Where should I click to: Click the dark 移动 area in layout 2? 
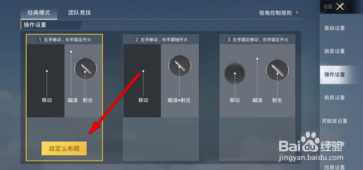(x=142, y=81)
